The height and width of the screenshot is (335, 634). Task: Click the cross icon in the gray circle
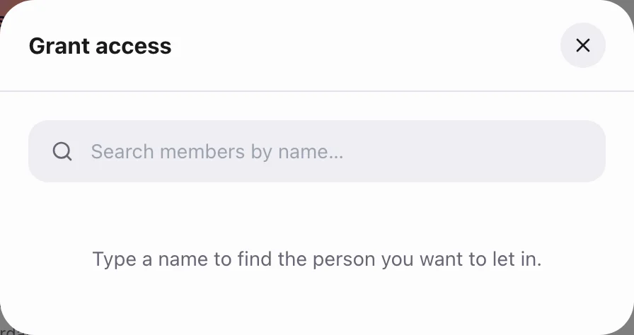click(x=582, y=45)
